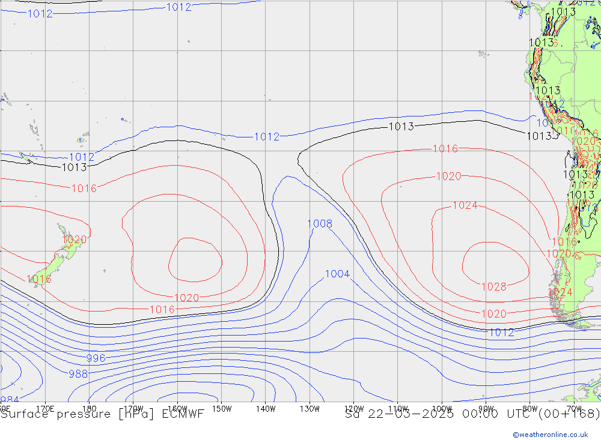
Task: Select the 'Sa 22-03-2025 00:00 UTC (00+168)' timestamp
Action: pos(472,414)
